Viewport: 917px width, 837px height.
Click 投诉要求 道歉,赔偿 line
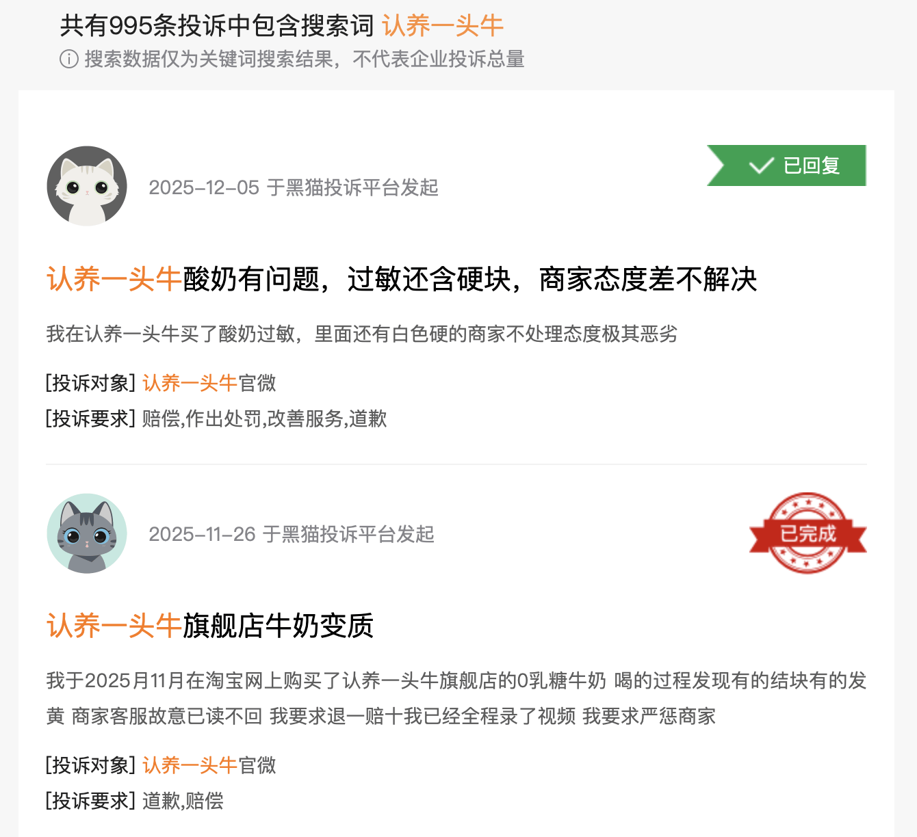tap(135, 801)
